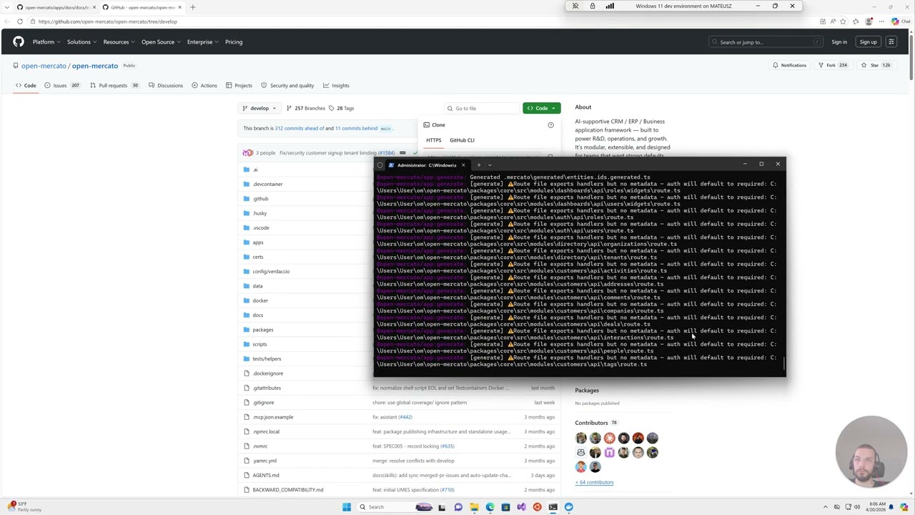Screen dimensions: 915x515
Task: Open the develop branch selector dropdown
Action: pos(259,108)
